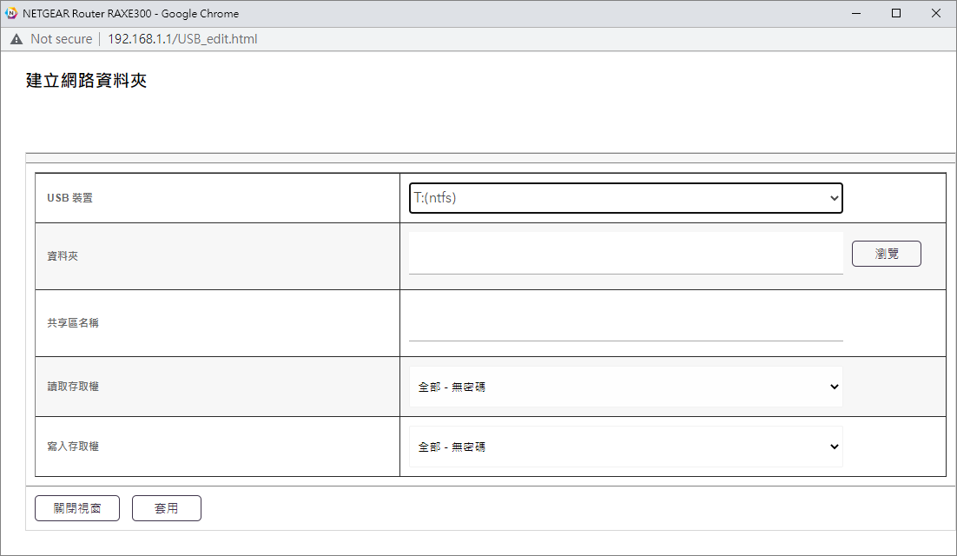
Task: Open the USB 裝置 T:(ntfs) dropdown
Action: 625,198
